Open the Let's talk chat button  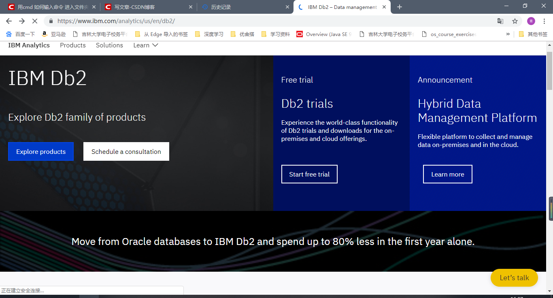514,278
